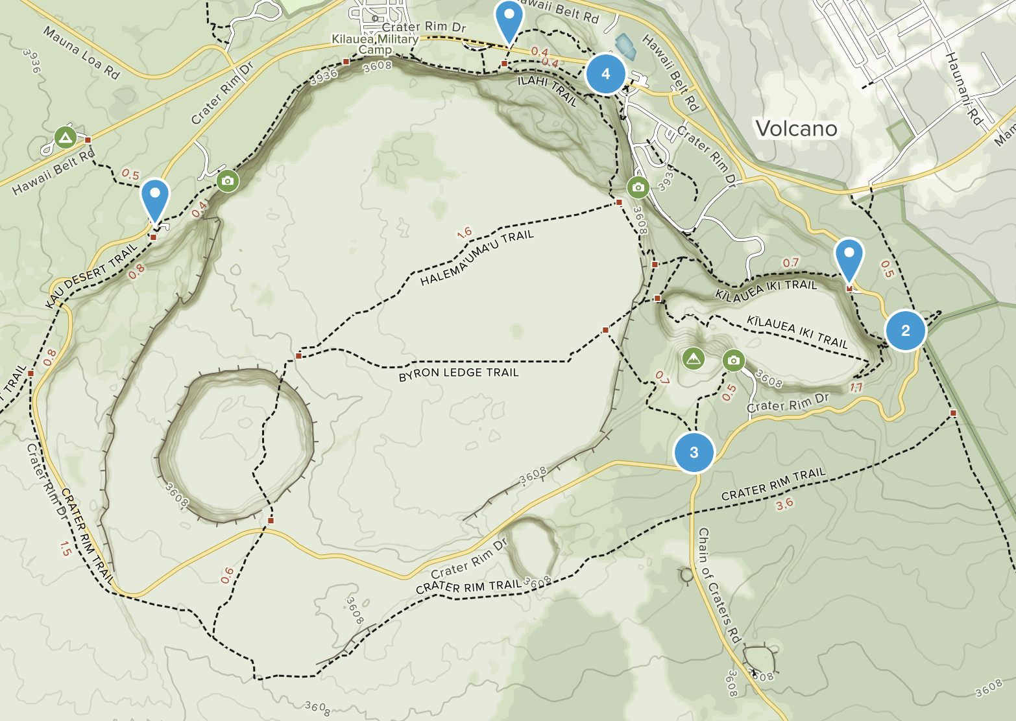
Task: Click the Ilahi Trail label
Action: pyautogui.click(x=547, y=90)
